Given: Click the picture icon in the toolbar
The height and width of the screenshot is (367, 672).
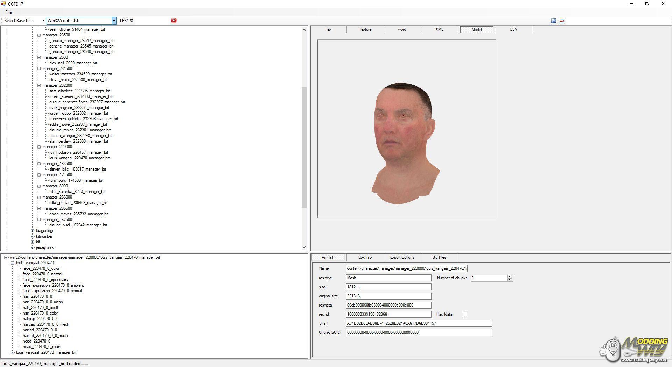Looking at the screenshot, I should coord(554,21).
